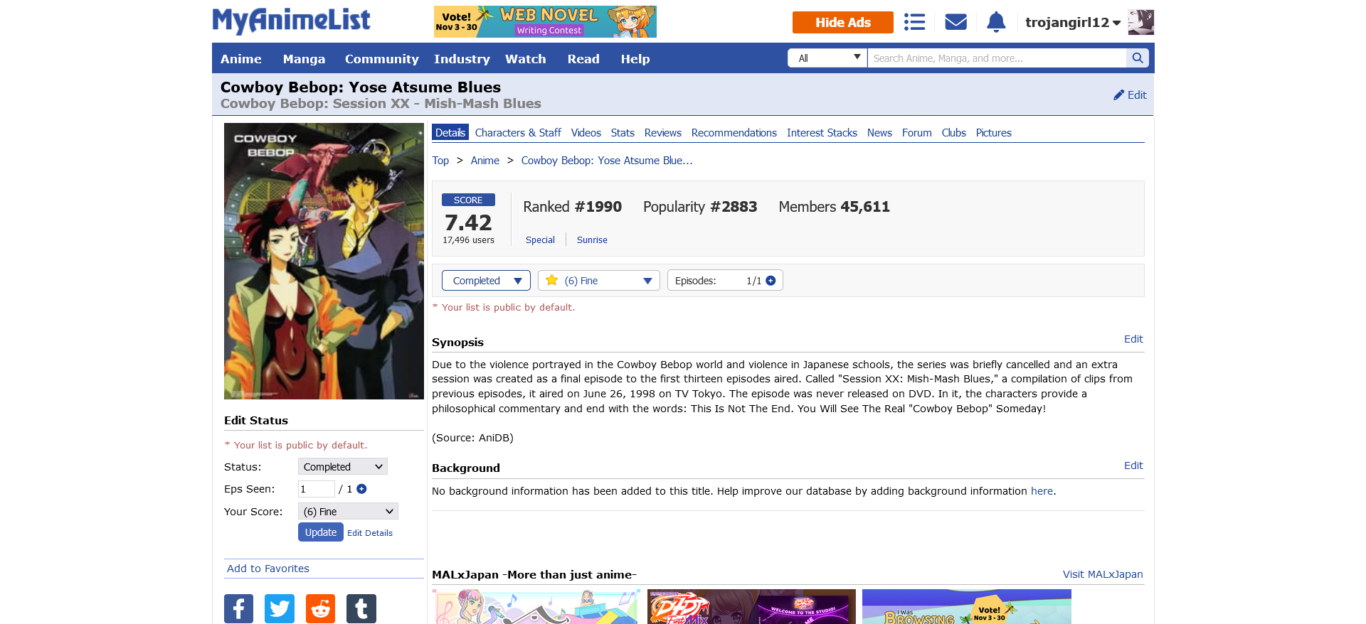Viewport: 1366px width, 624px height.
Task: Click the pencil Edit icon in title bar
Action: (x=1130, y=95)
